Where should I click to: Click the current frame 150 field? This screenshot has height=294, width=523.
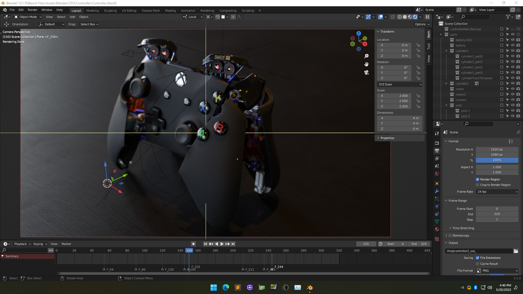click(x=366, y=244)
